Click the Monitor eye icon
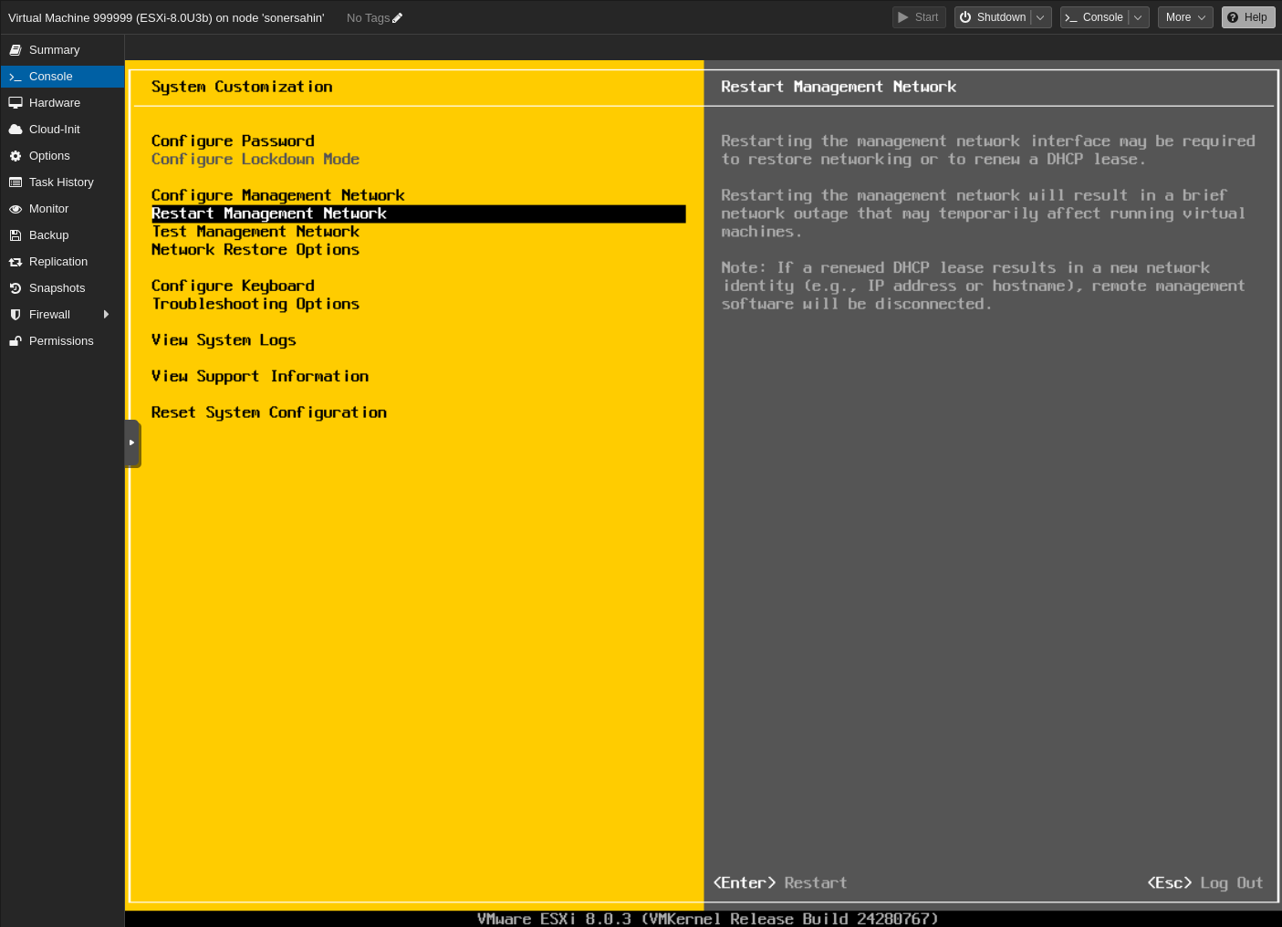The height and width of the screenshot is (927, 1282). (16, 208)
